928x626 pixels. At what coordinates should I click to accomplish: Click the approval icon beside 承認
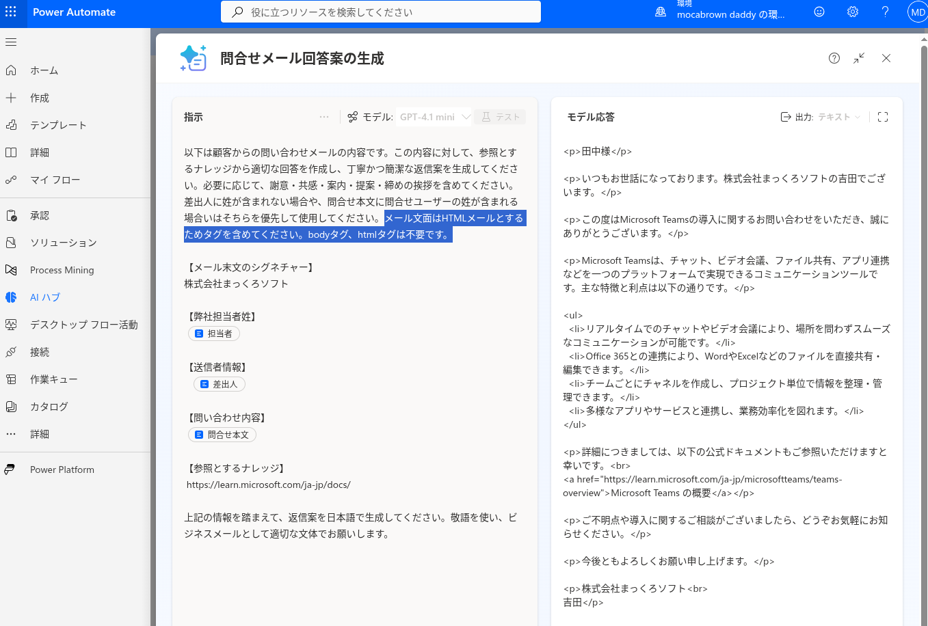[x=11, y=215]
